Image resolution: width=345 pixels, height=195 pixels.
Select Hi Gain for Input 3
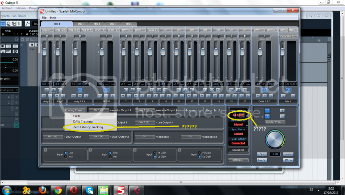[155, 153]
